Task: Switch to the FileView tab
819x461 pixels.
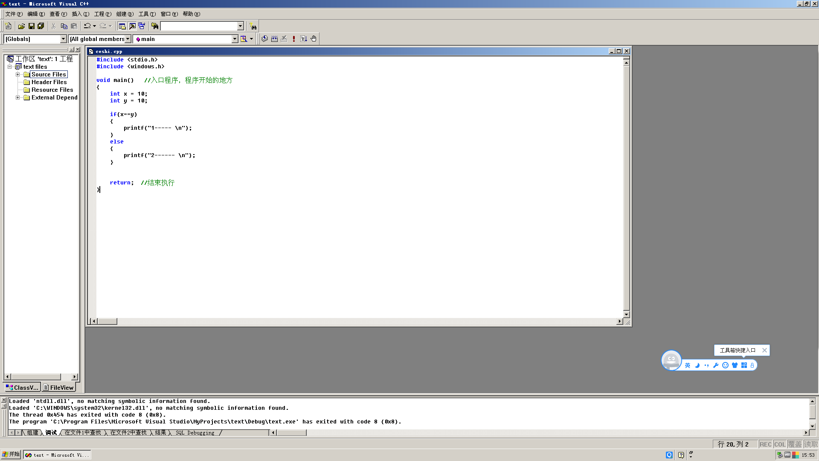Action: [x=59, y=388]
